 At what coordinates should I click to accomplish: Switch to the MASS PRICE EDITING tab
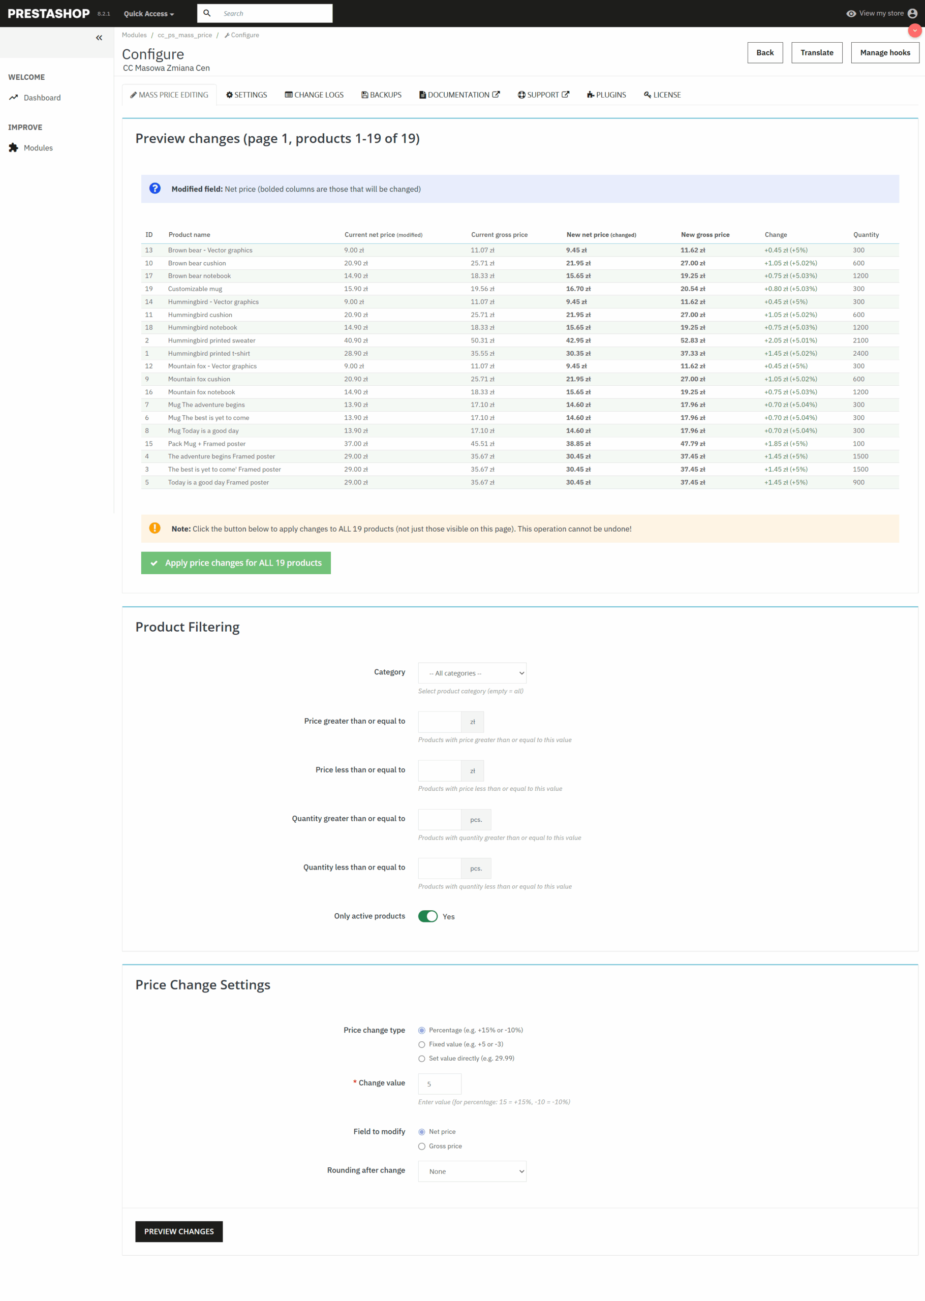[169, 95]
